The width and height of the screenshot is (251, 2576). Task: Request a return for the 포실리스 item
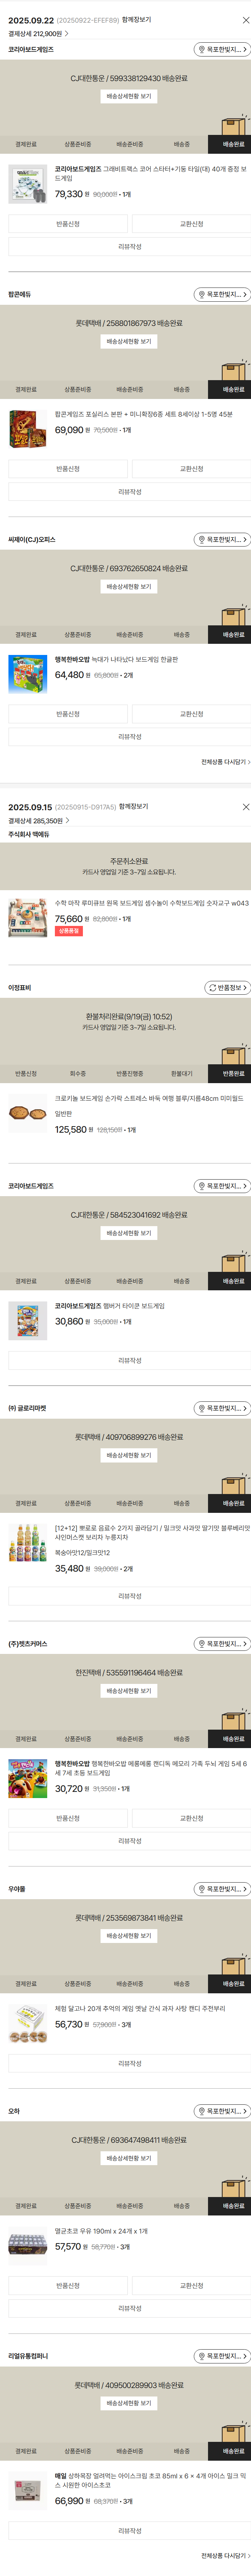(x=68, y=469)
